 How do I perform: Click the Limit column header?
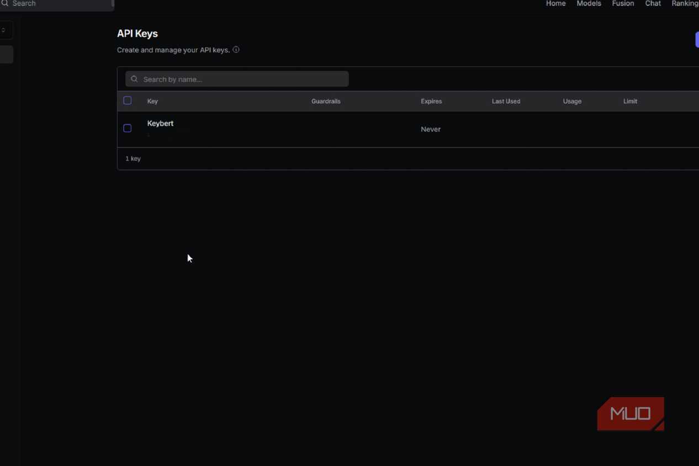pyautogui.click(x=630, y=101)
